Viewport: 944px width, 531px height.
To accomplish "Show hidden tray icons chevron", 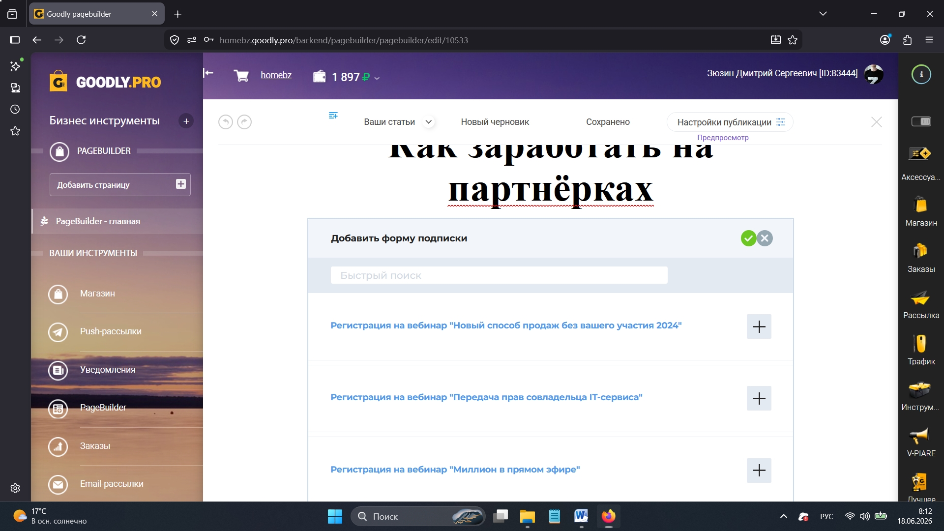I will point(784,516).
